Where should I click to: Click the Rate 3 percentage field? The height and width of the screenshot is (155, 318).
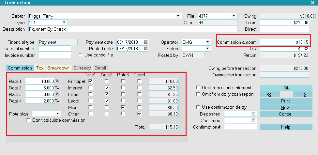click(x=40, y=94)
